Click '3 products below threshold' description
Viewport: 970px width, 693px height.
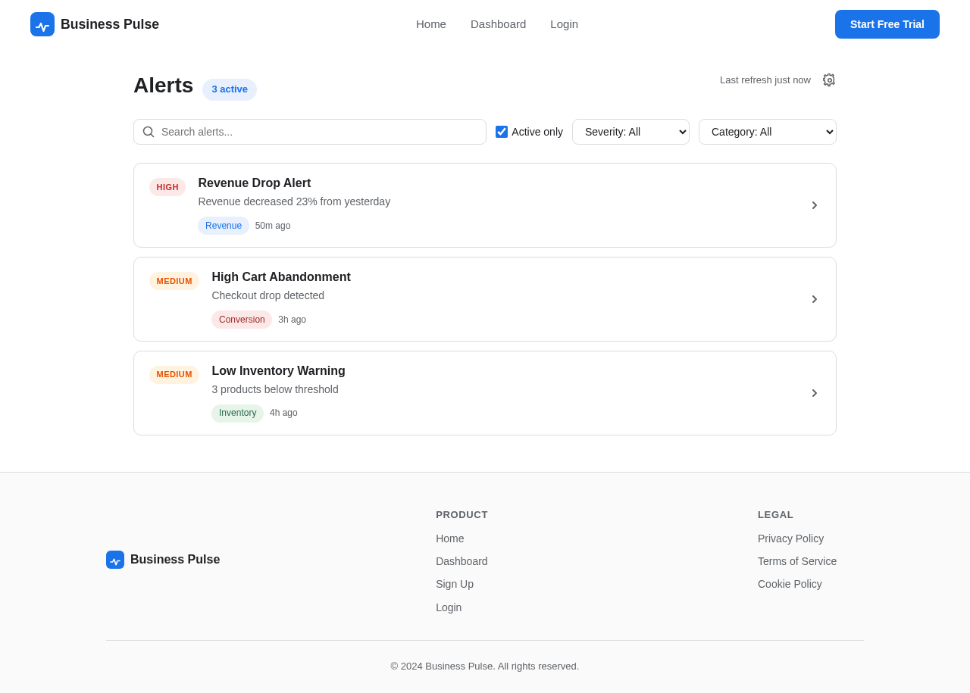[275, 389]
